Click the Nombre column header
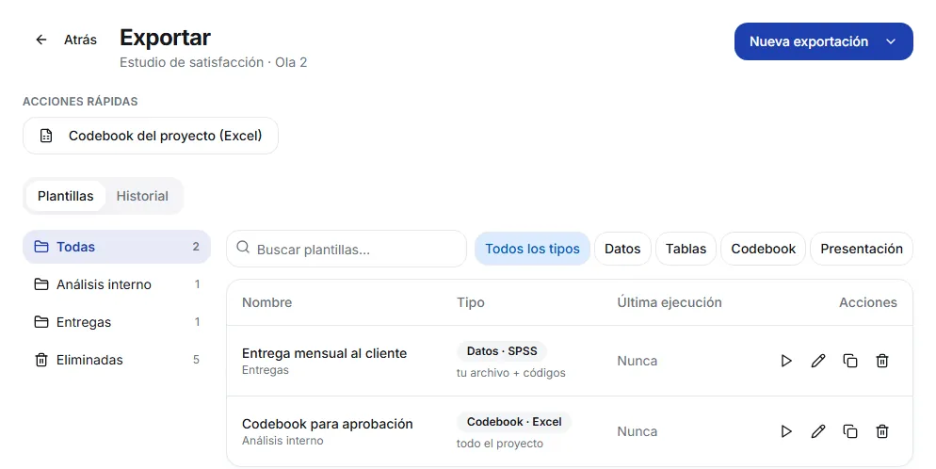 [x=266, y=302]
